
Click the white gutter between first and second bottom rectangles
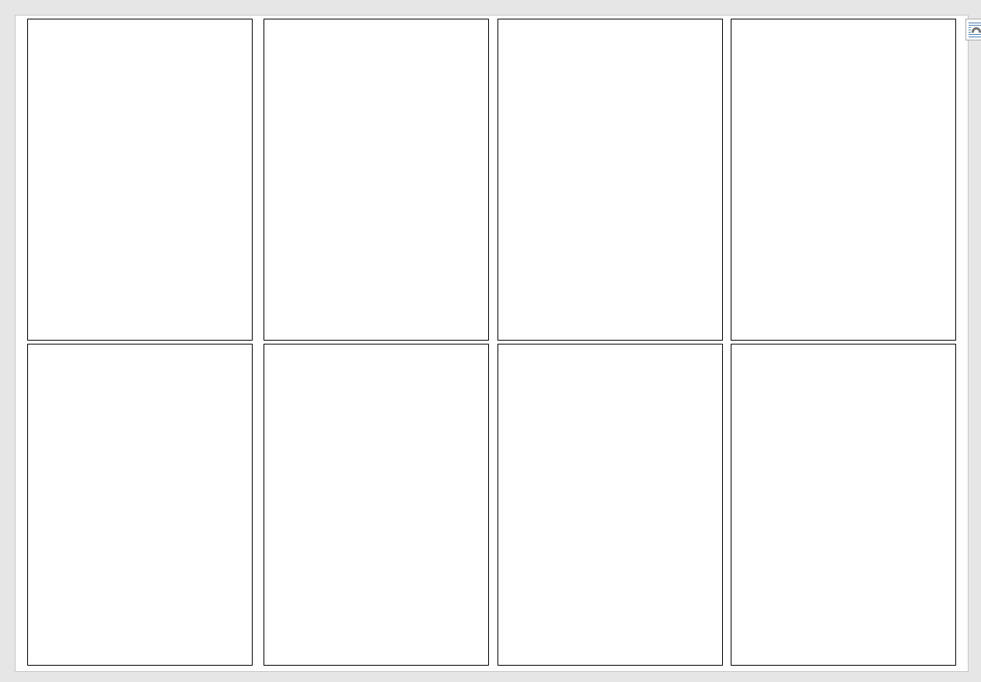(258, 505)
